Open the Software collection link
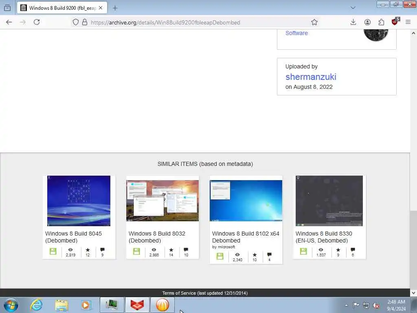The image size is (417, 313). tap(296, 33)
